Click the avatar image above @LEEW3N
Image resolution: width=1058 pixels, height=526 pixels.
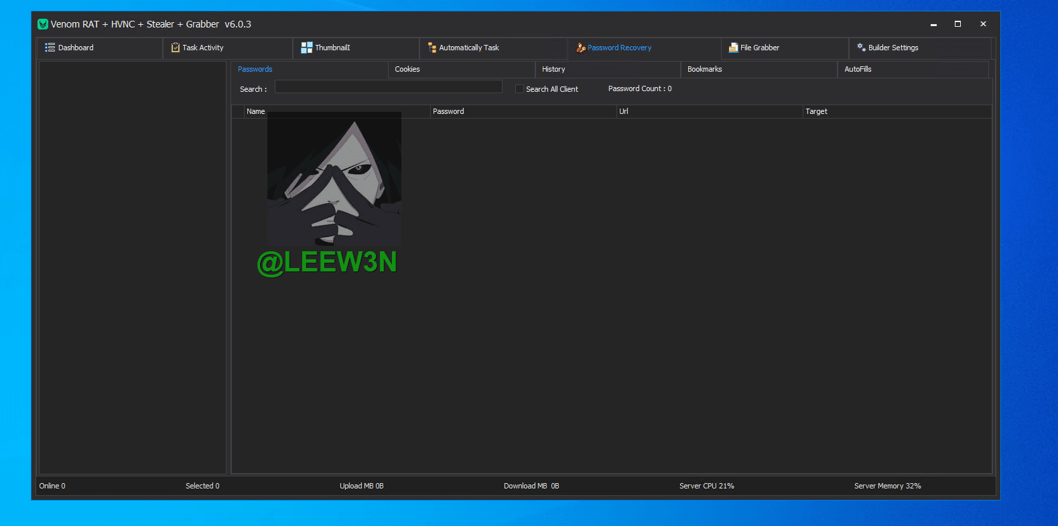coord(334,179)
